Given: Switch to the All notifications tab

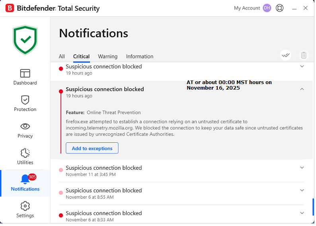Looking at the screenshot, I should click(62, 56).
